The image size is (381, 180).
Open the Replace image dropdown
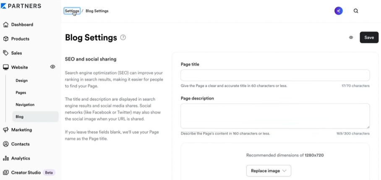click(269, 171)
